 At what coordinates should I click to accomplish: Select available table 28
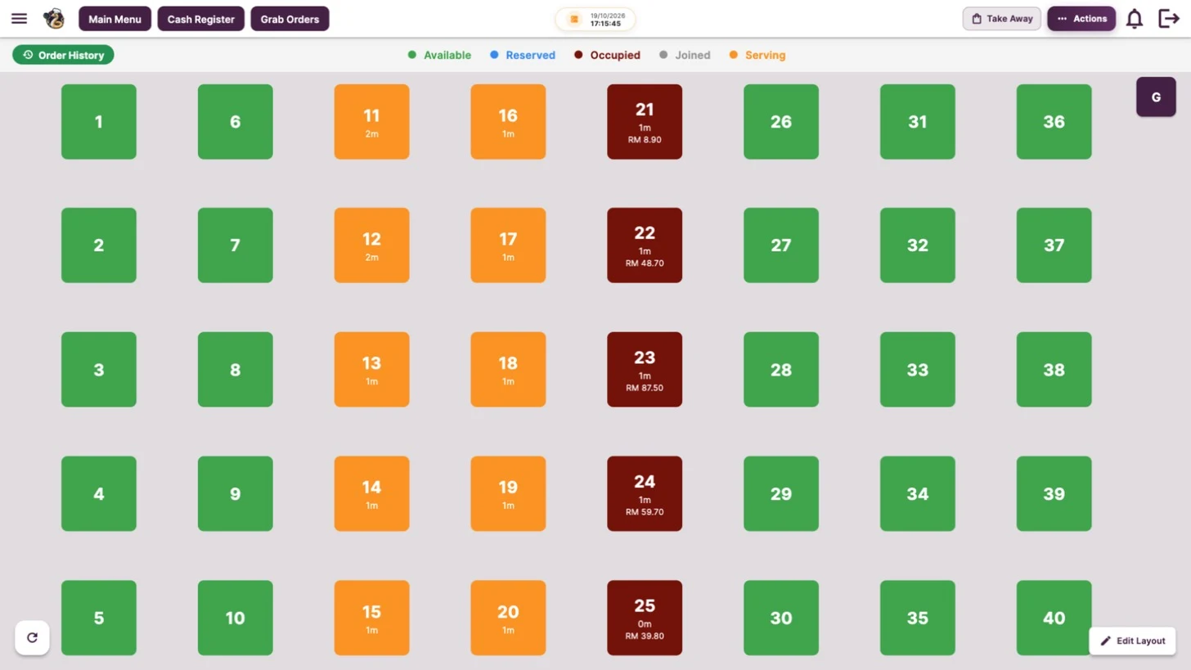click(781, 370)
